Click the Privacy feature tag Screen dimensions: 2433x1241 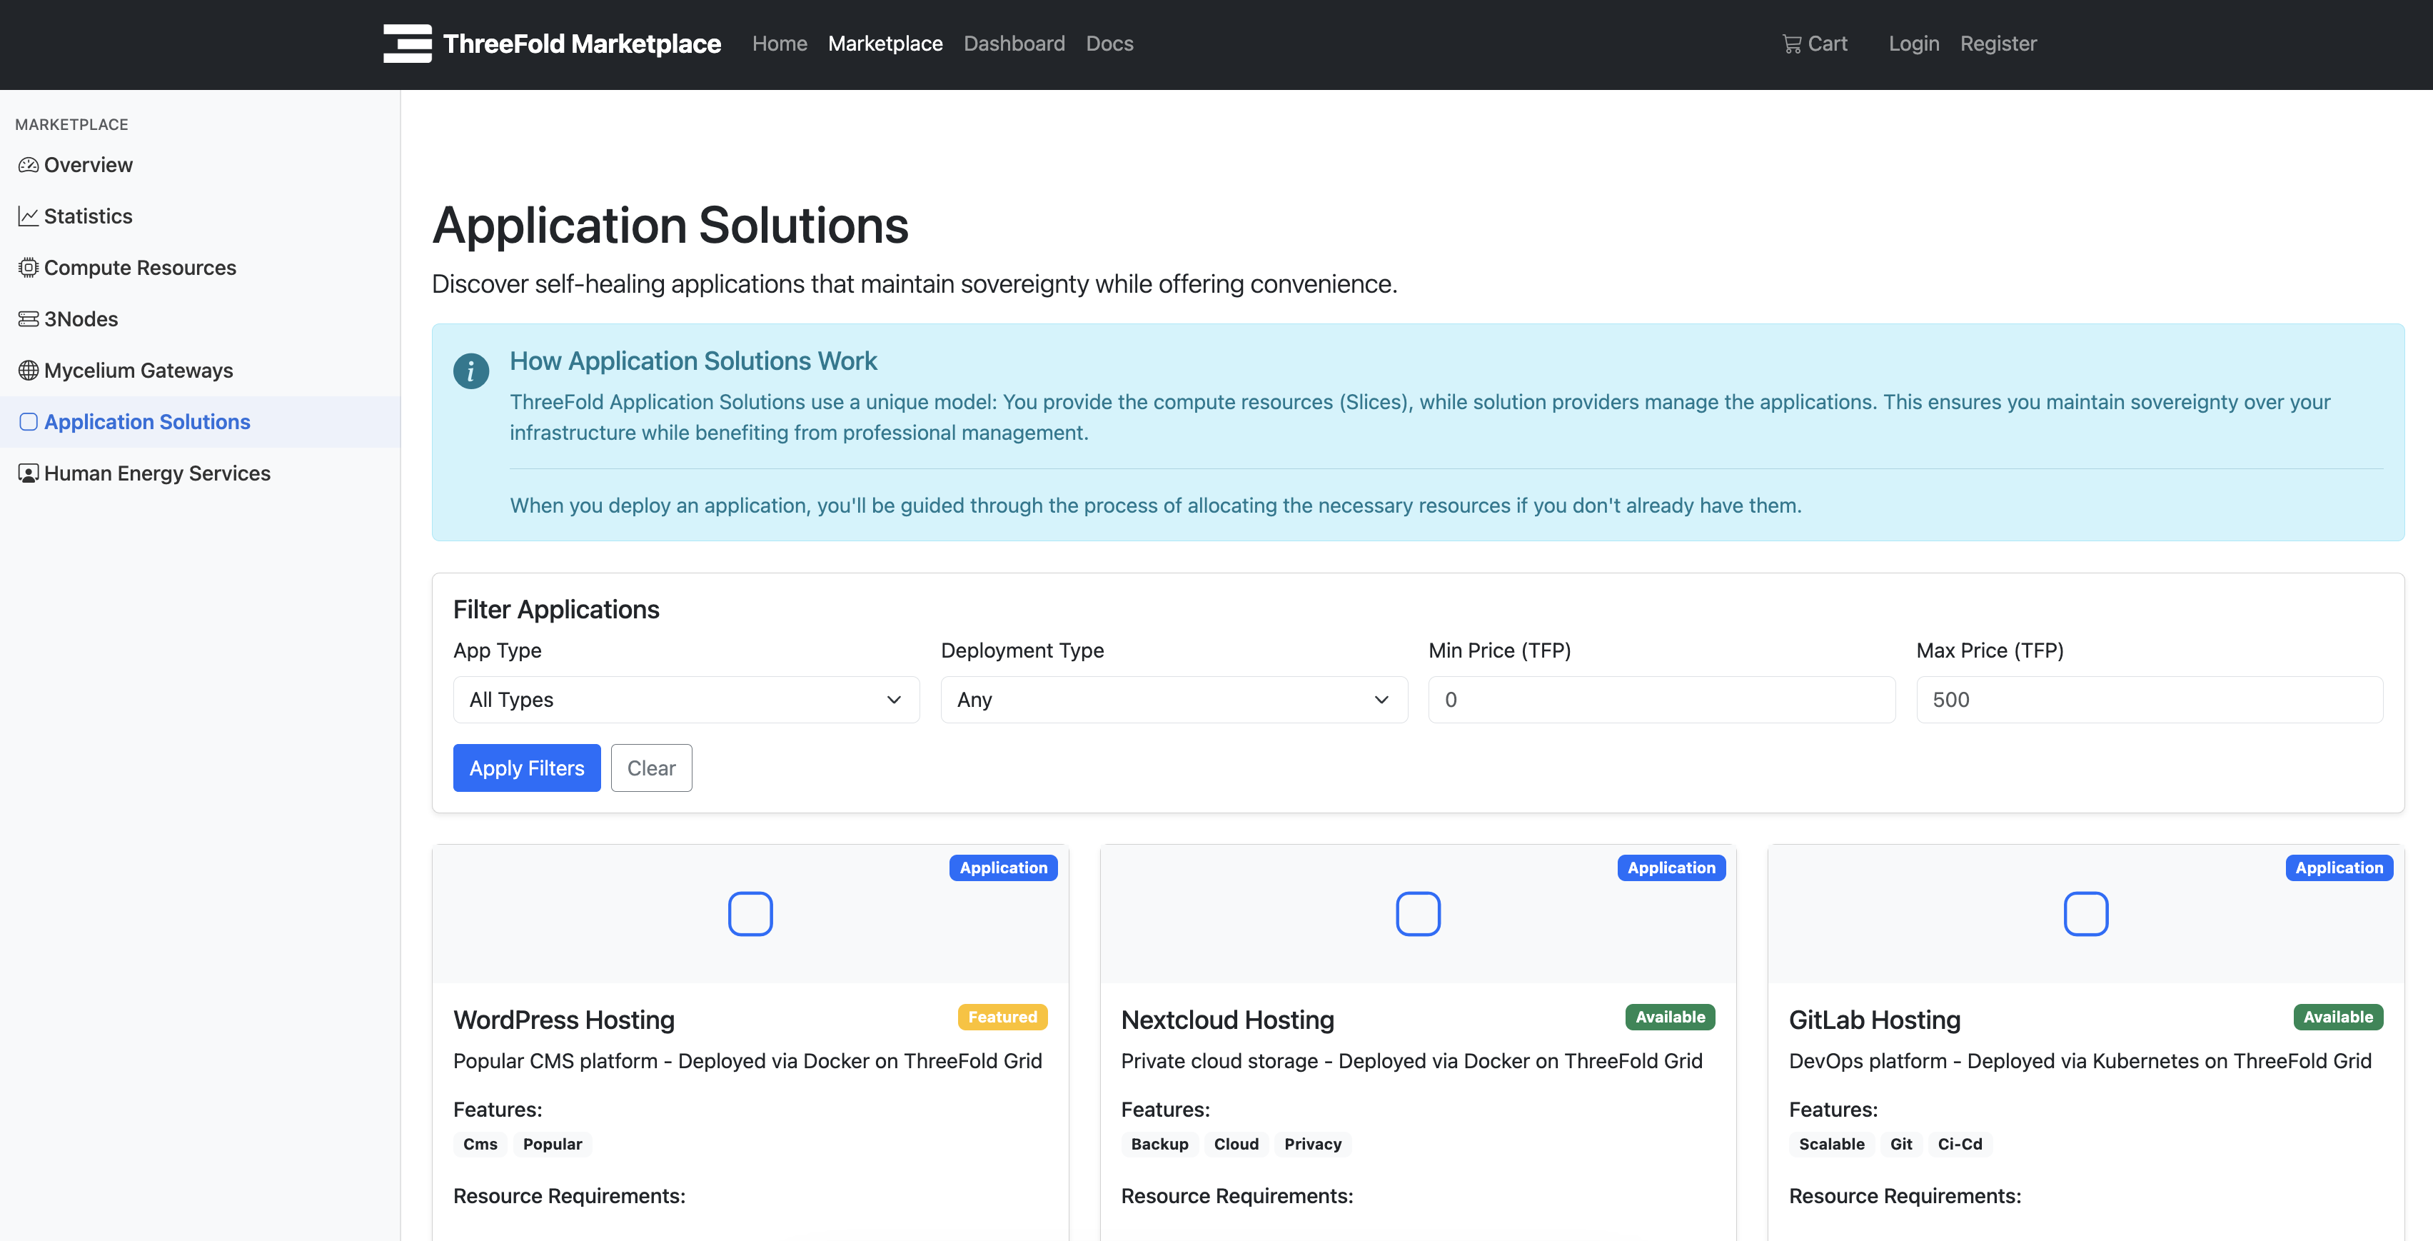click(x=1313, y=1144)
